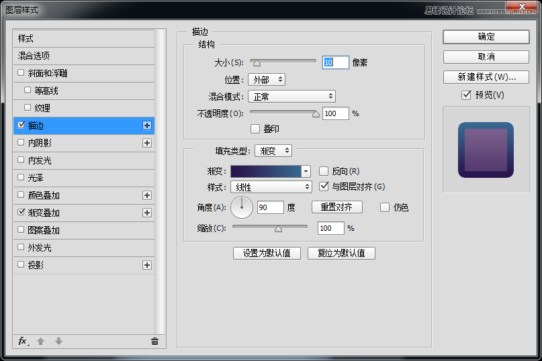
Task: Enable the 内发光 checkbox
Action: tap(21, 160)
